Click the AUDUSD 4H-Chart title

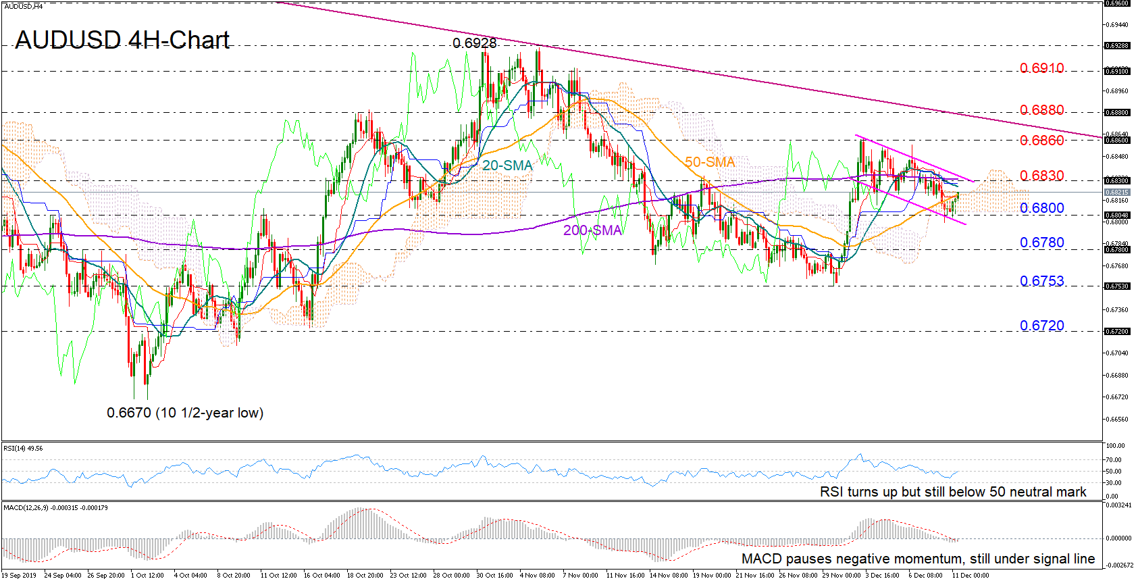122,41
